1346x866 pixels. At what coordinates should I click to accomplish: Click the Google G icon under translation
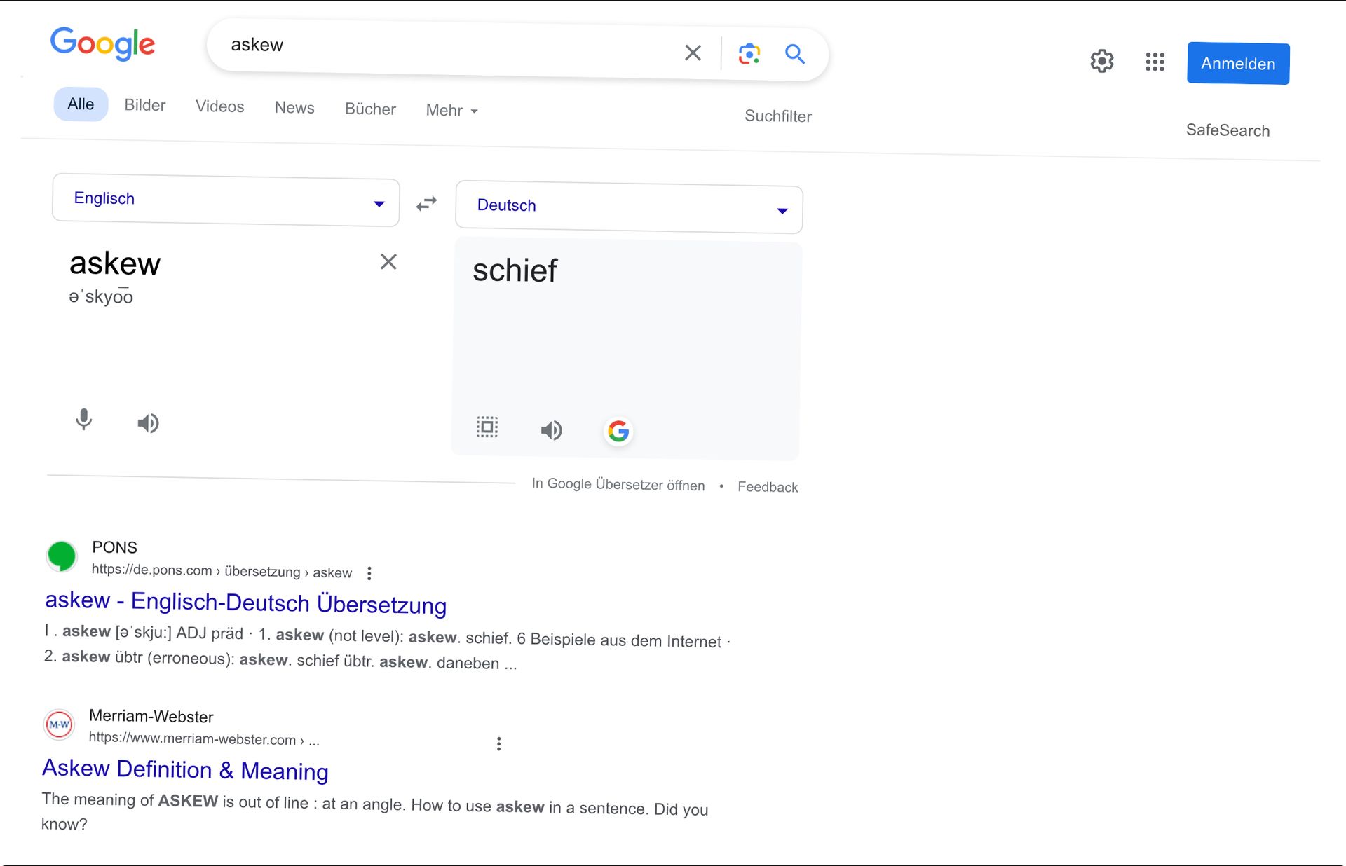tap(618, 432)
